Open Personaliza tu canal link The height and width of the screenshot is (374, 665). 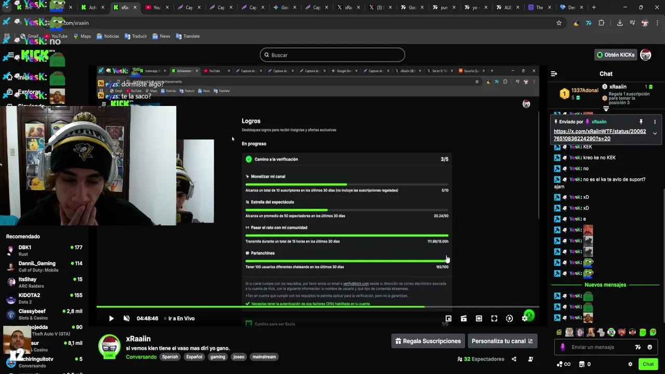click(x=502, y=341)
